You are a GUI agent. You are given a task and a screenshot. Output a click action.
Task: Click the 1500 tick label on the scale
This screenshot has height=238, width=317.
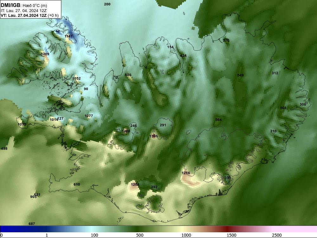pos(231,235)
